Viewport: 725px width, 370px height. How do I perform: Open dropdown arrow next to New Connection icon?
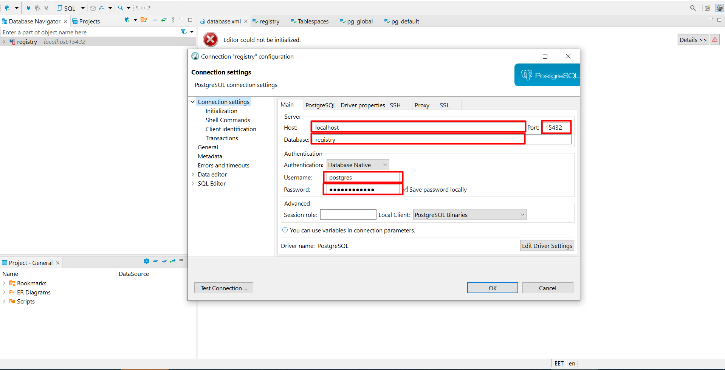click(x=17, y=8)
